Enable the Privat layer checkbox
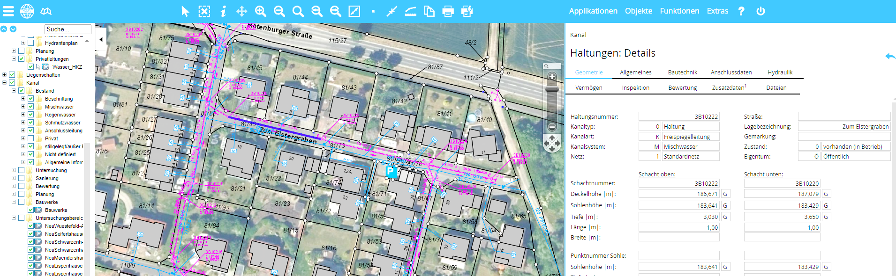 pos(30,138)
